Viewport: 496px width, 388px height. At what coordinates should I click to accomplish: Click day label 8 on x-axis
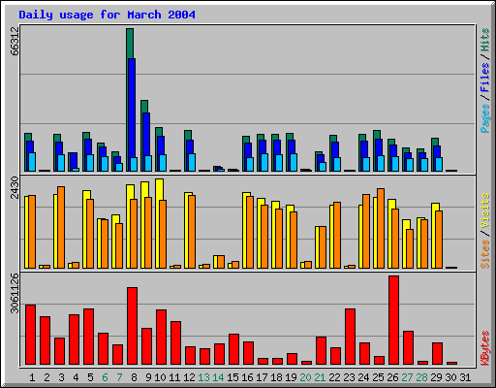(x=134, y=377)
